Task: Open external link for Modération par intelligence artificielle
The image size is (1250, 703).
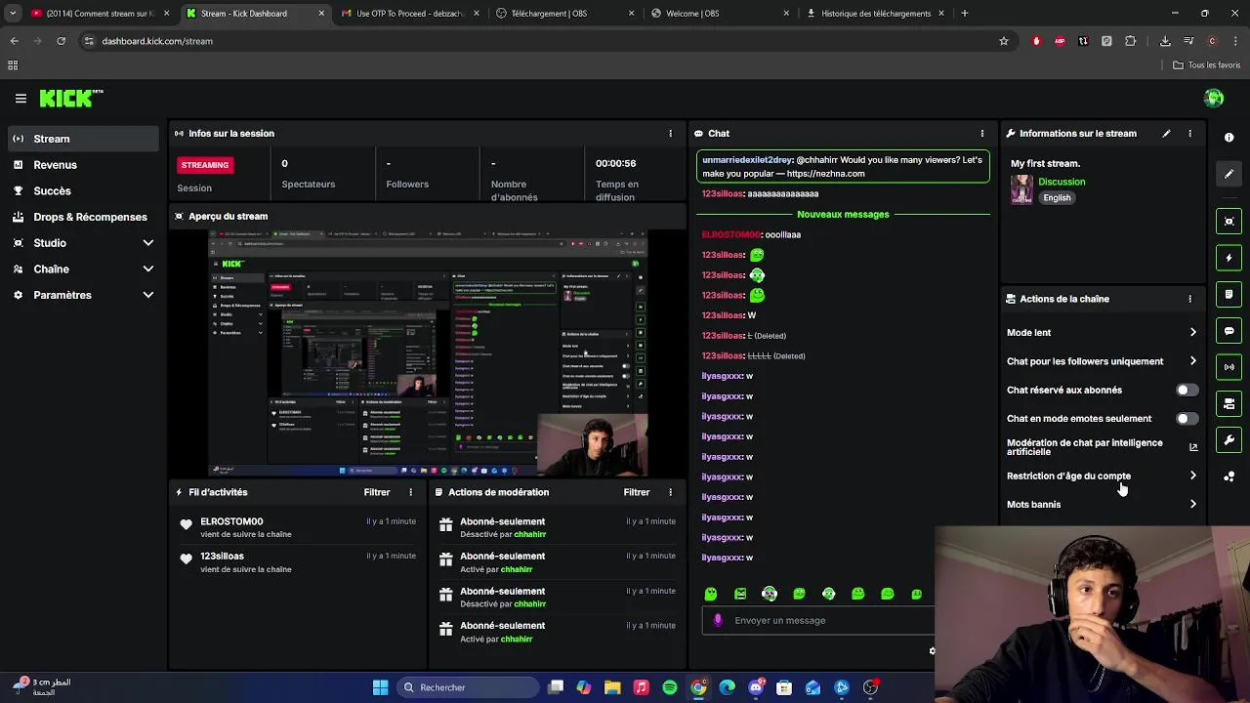Action: click(x=1193, y=447)
